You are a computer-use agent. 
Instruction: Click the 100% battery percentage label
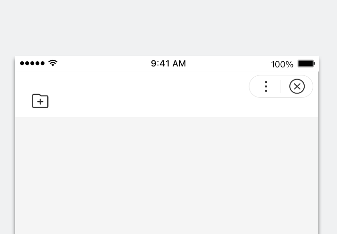click(x=282, y=64)
